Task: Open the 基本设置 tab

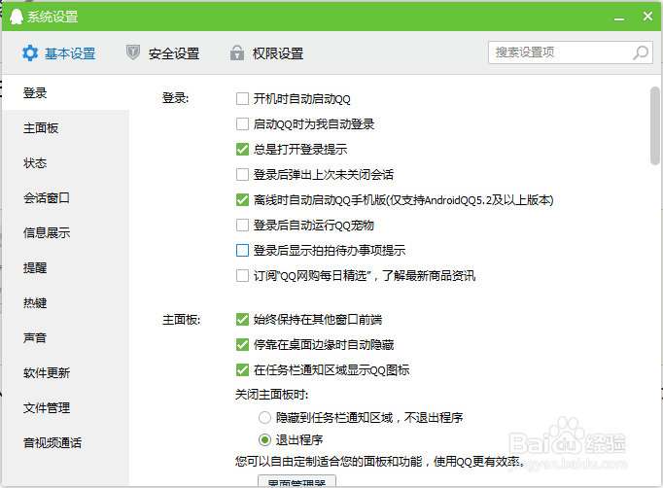Action: tap(58, 53)
